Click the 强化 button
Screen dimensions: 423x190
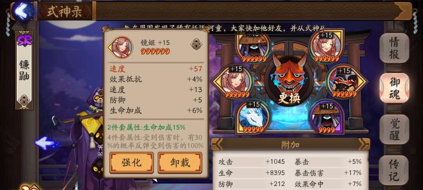click(x=132, y=162)
